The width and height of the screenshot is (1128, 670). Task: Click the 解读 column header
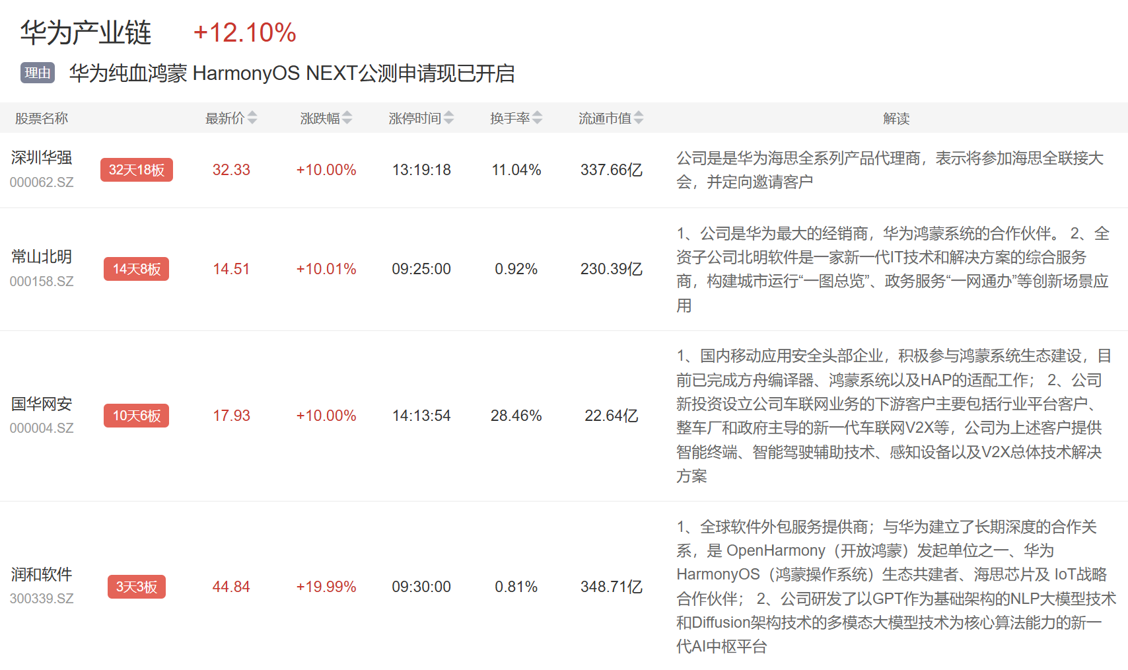[x=896, y=118]
